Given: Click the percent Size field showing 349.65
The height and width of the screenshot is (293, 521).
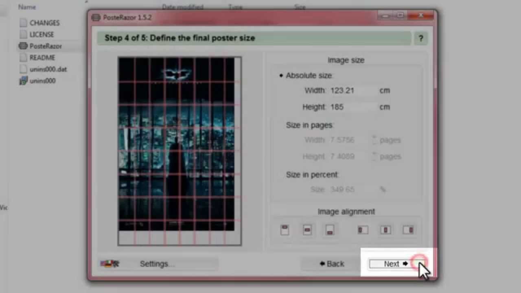Looking at the screenshot, I should (x=352, y=190).
